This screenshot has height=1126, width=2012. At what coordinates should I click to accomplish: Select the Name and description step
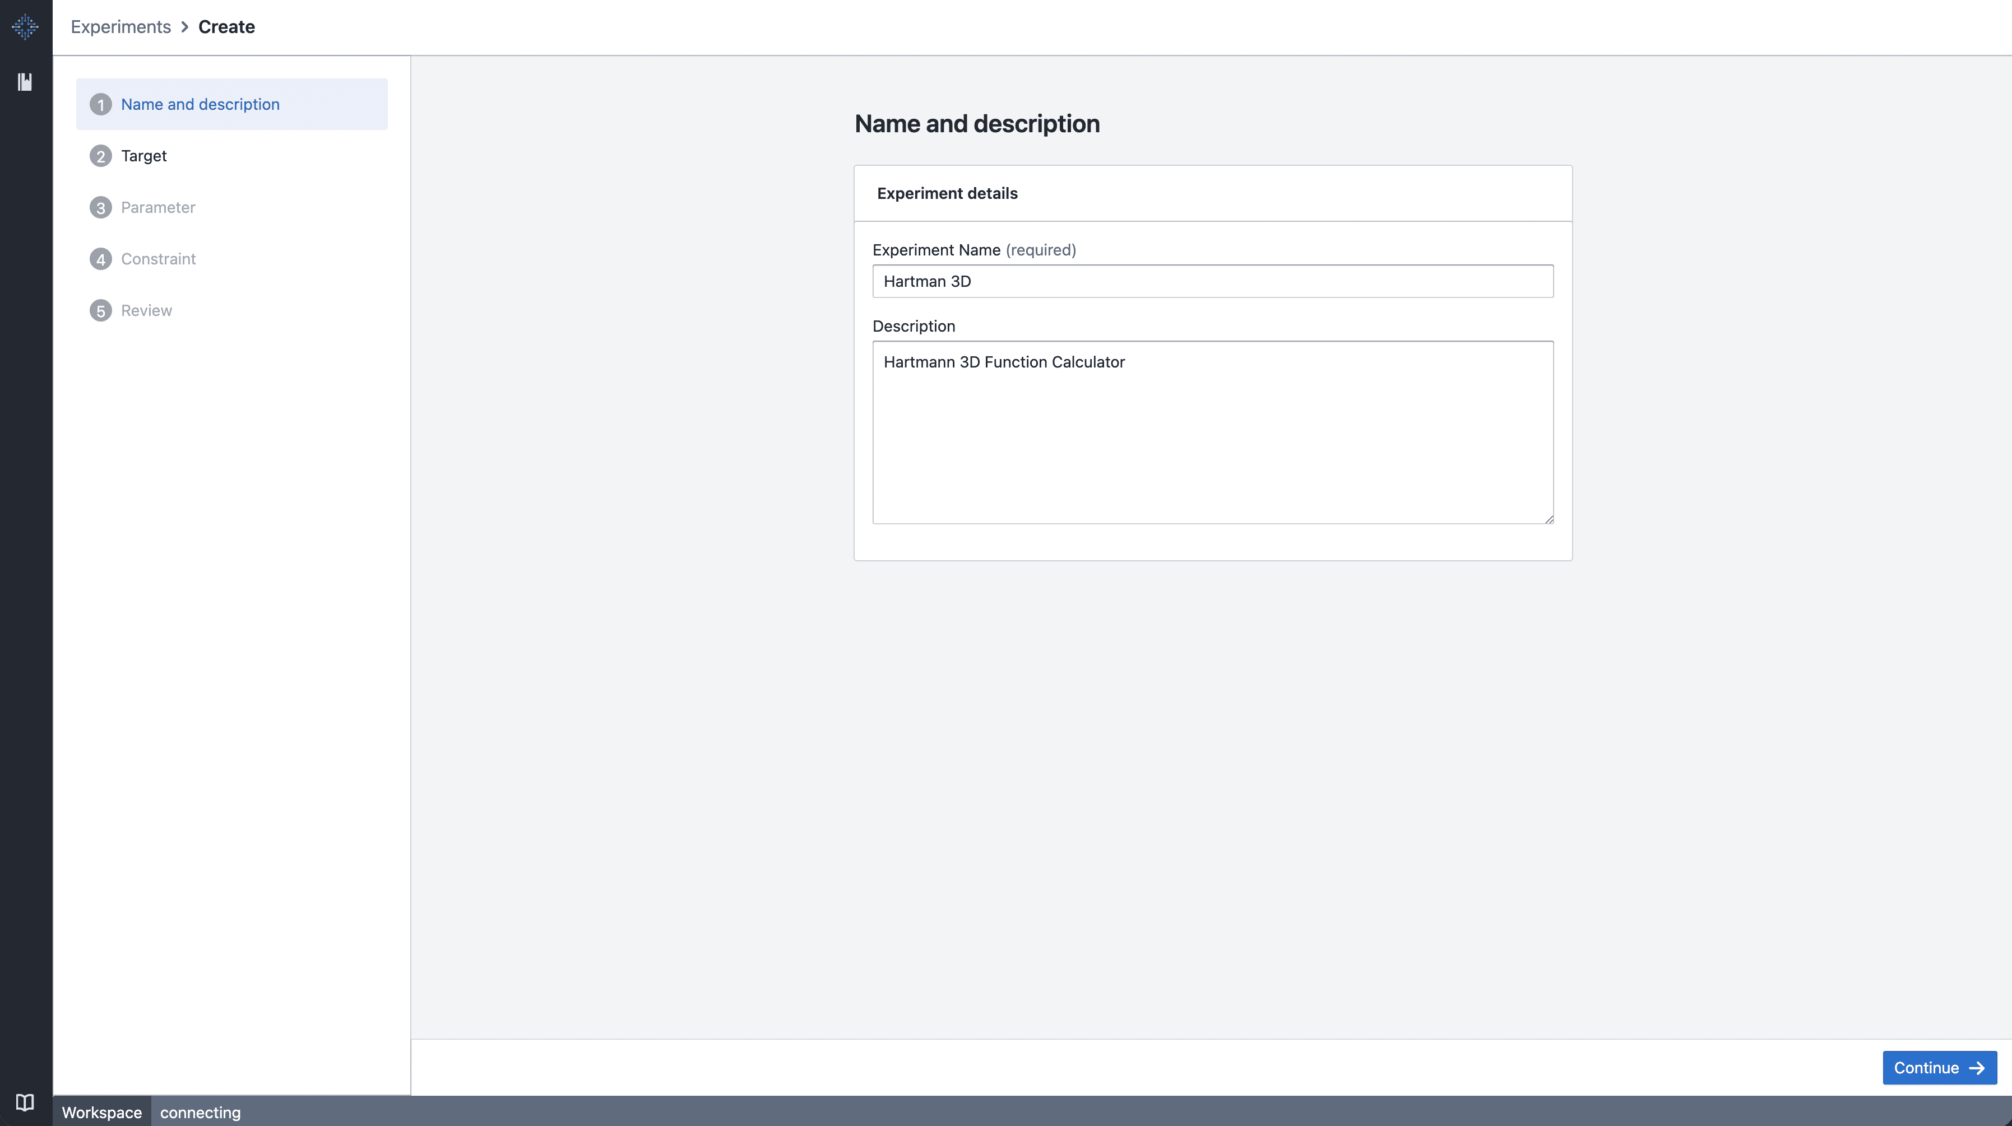[200, 105]
